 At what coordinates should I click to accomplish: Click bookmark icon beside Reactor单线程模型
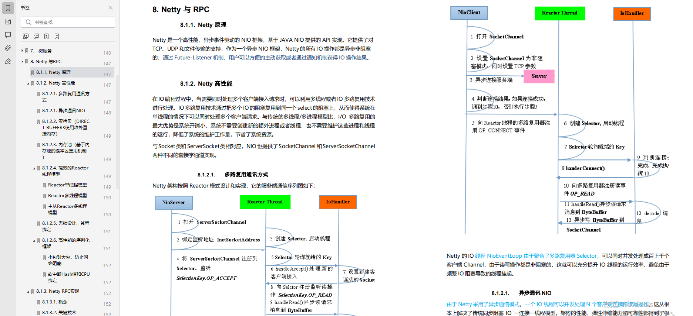(x=44, y=185)
